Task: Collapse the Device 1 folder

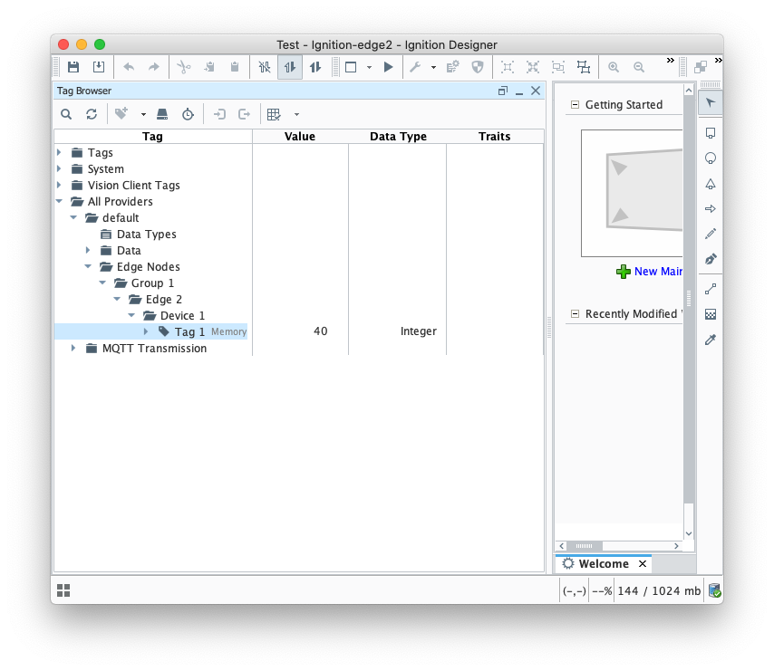Action: pyautogui.click(x=131, y=315)
